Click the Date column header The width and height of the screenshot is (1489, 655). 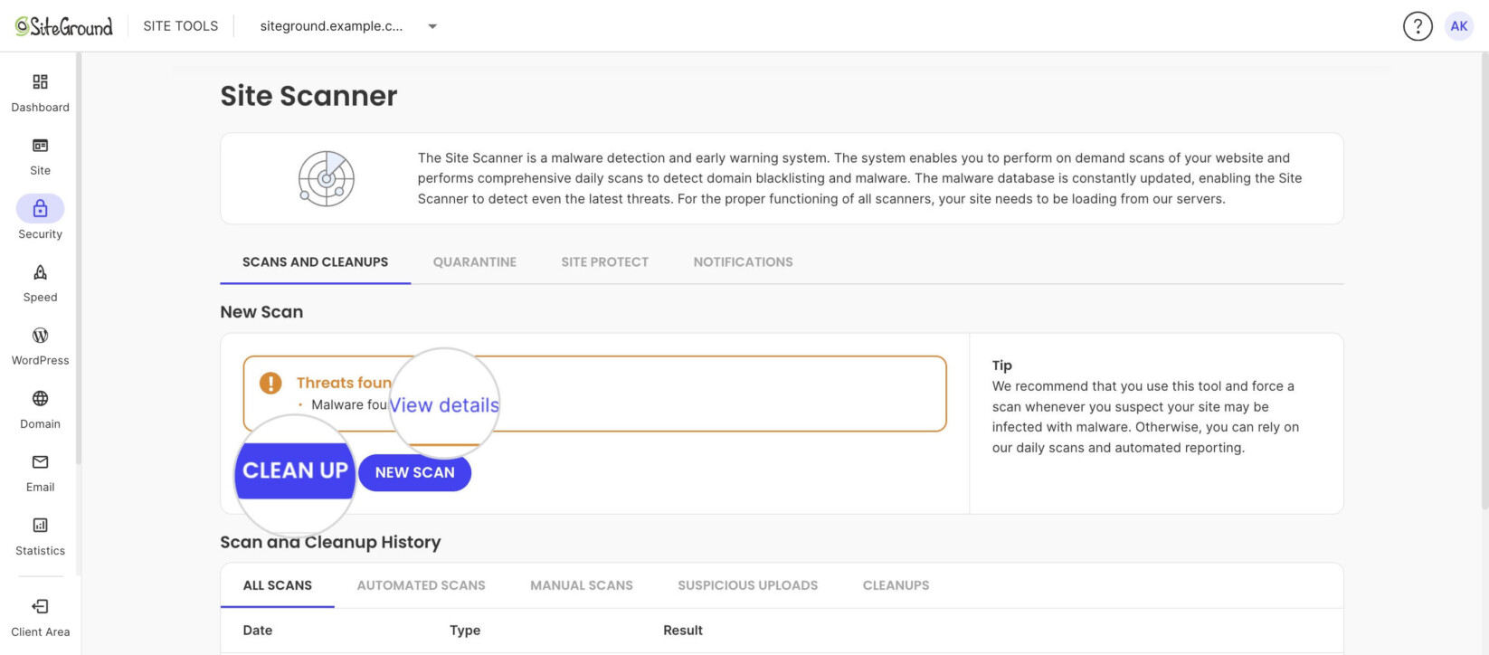tap(258, 631)
